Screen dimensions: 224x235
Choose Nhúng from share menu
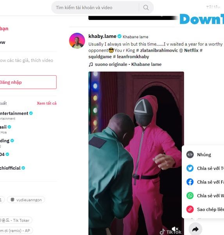(x=204, y=155)
